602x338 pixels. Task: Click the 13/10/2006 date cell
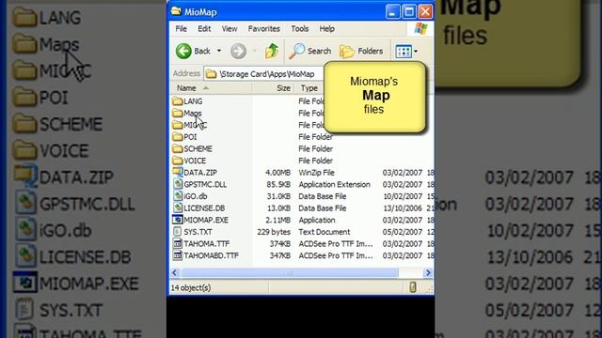pyautogui.click(x=402, y=208)
